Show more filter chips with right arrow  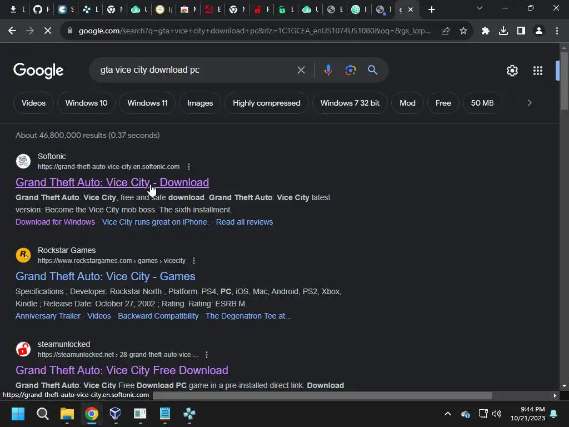tap(530, 103)
